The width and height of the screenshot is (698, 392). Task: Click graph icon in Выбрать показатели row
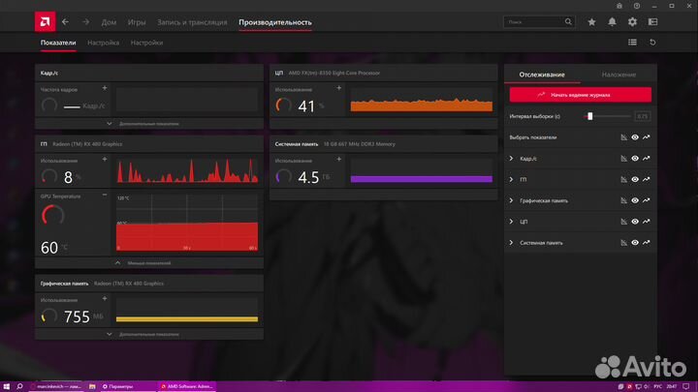point(647,137)
